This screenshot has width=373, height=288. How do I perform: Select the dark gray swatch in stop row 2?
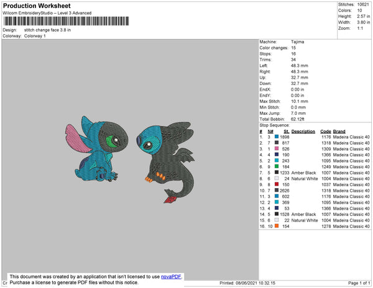(277, 143)
